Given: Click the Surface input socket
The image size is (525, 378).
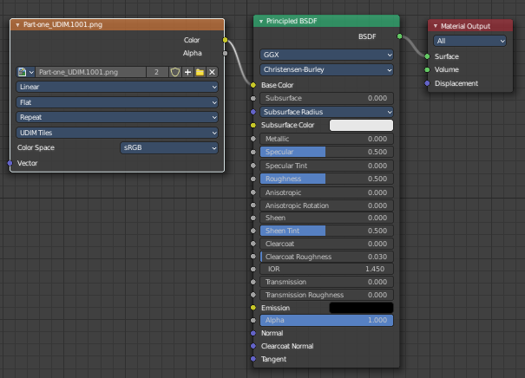Looking at the screenshot, I should tap(427, 56).
